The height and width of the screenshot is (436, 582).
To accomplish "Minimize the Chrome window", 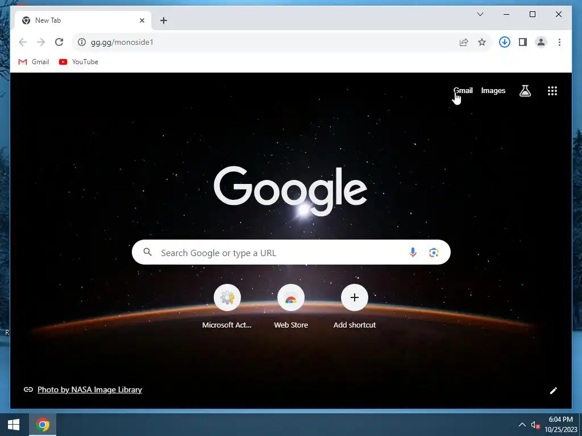I will pyautogui.click(x=506, y=14).
